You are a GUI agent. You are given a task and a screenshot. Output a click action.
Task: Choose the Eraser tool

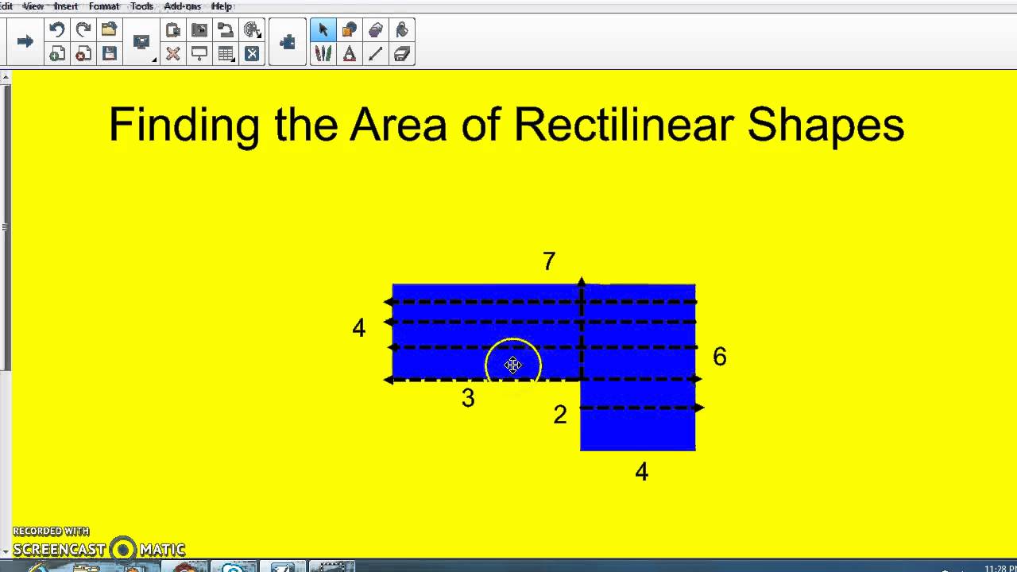click(401, 54)
